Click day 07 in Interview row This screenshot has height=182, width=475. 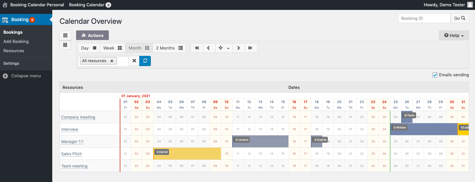coord(193,129)
